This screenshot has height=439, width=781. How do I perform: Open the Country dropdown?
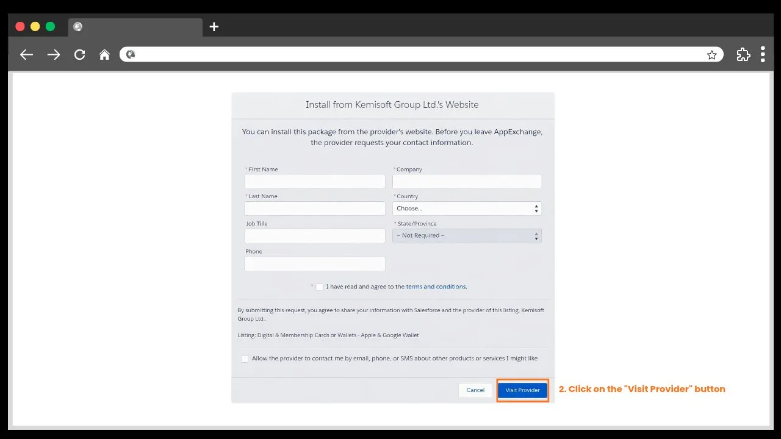click(467, 209)
